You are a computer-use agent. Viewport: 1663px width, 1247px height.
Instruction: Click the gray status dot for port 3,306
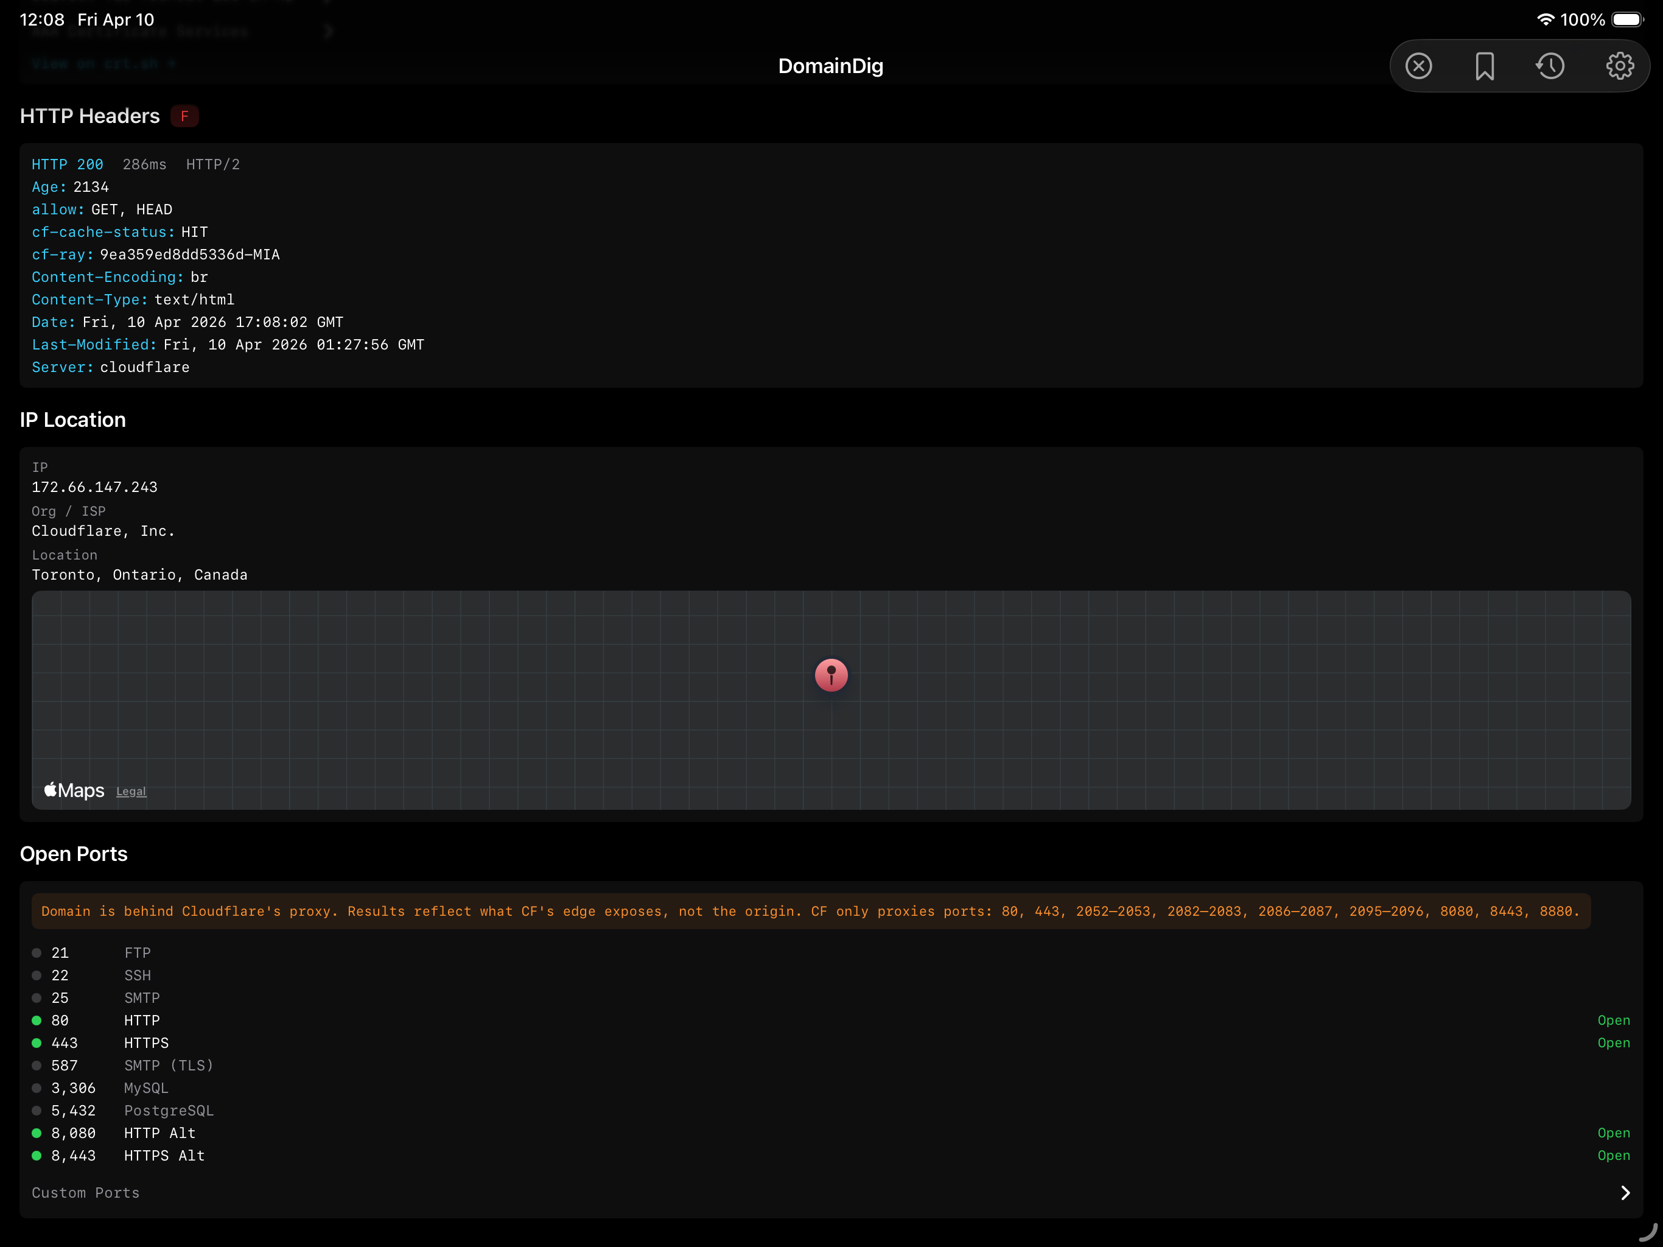coord(36,1087)
